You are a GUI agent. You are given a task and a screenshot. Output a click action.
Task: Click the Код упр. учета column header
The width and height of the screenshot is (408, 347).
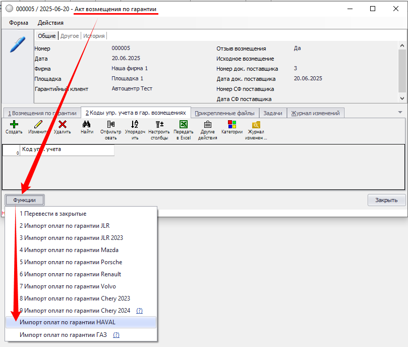pyautogui.click(x=67, y=150)
